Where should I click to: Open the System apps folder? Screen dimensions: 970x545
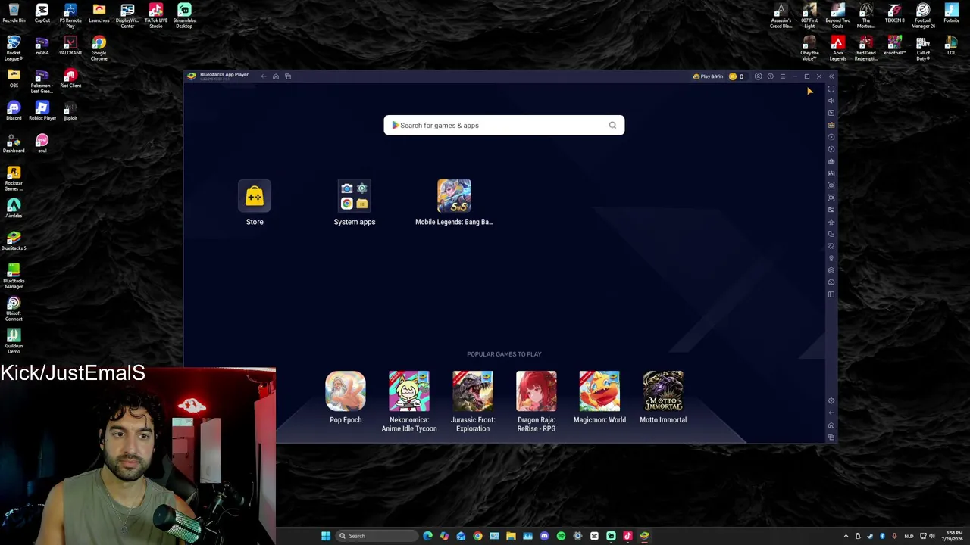coord(354,197)
